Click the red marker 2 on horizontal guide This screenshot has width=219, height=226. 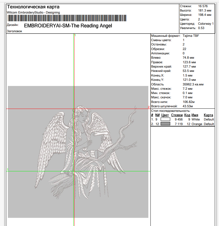point(149,107)
